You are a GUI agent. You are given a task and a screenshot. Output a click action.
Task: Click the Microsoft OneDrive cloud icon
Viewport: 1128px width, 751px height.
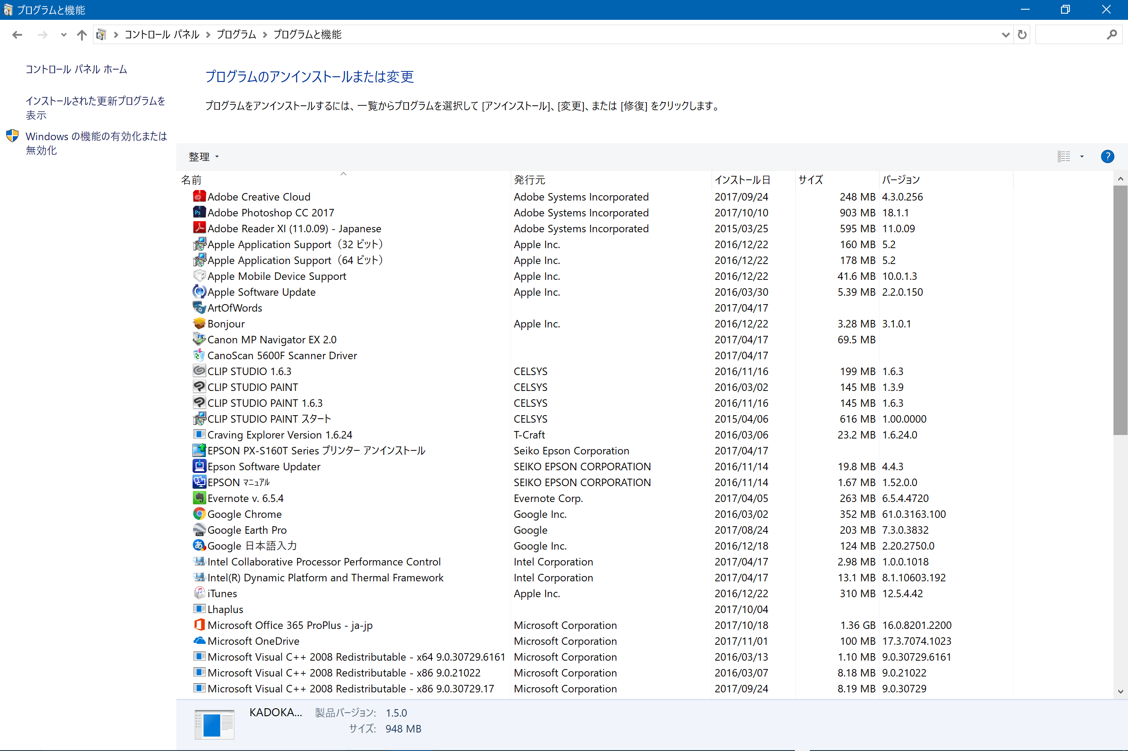(199, 641)
